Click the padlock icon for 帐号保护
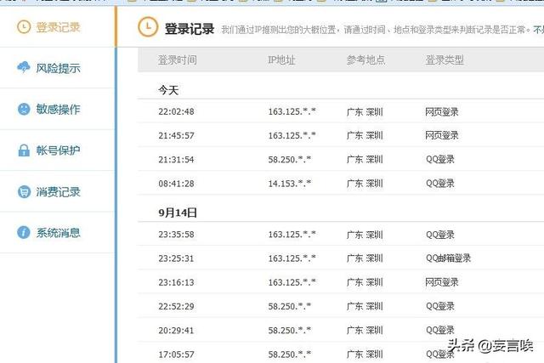The height and width of the screenshot is (363, 544). [x=24, y=150]
